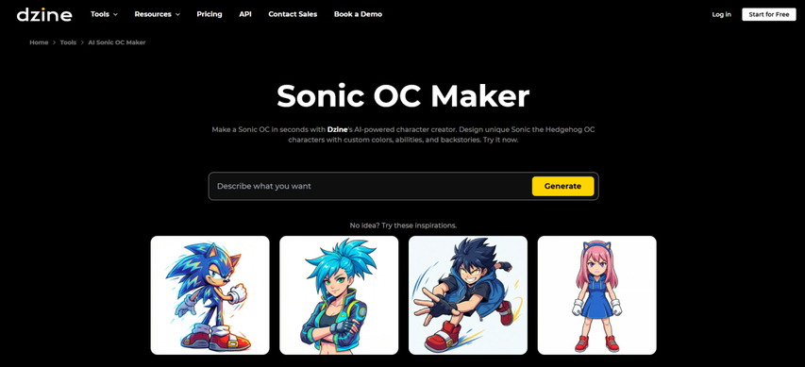
Task: Click the AI Sonic OC Maker breadcrumb
Action: [117, 42]
